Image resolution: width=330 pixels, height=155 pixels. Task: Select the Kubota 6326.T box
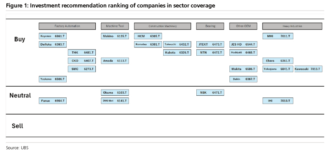click(177, 53)
